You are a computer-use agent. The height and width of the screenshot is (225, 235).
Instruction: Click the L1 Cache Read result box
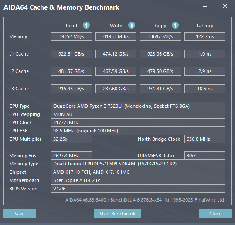point(72,54)
